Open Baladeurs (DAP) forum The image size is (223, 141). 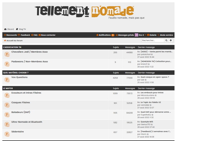21,112
